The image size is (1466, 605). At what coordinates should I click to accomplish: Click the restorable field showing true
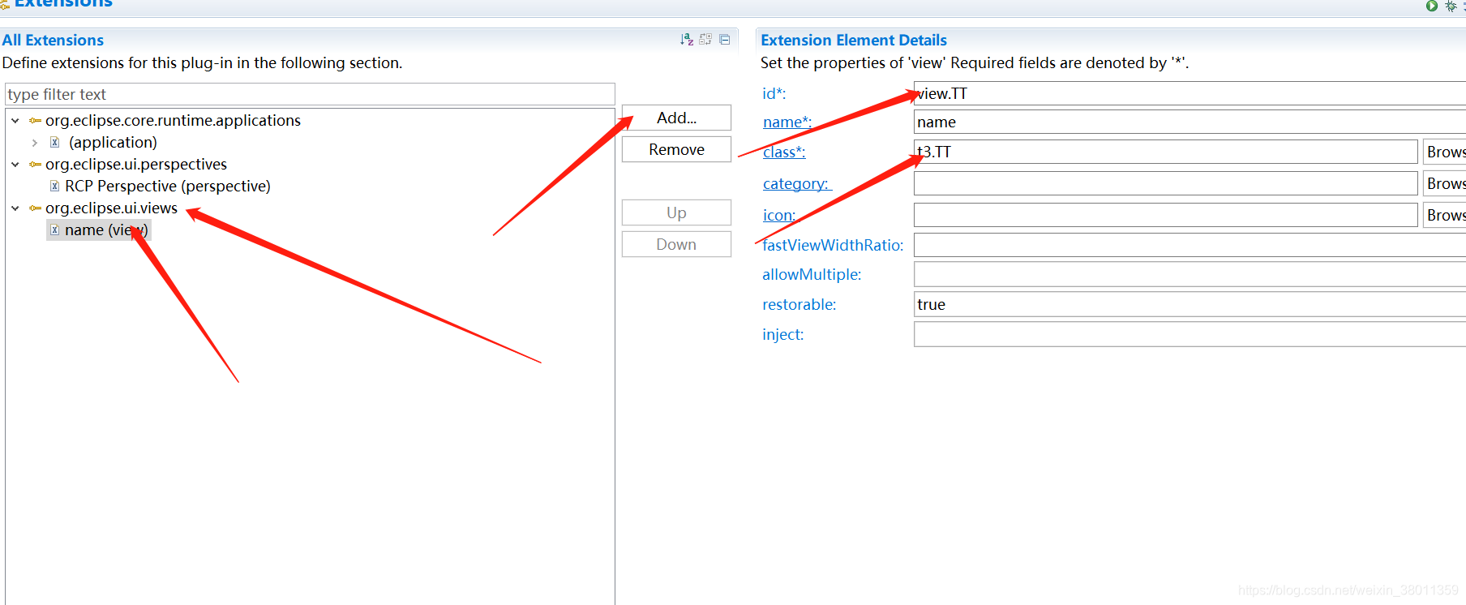1190,304
